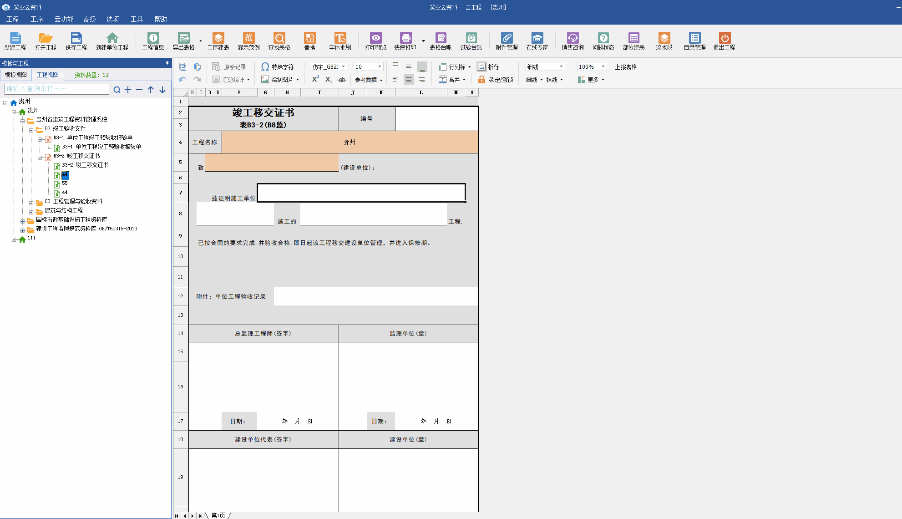Screen dimensions: 902x519
Task: Open the 高级 menu
Action: pyautogui.click(x=90, y=19)
